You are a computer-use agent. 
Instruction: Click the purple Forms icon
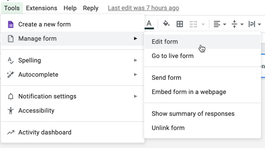11,24
